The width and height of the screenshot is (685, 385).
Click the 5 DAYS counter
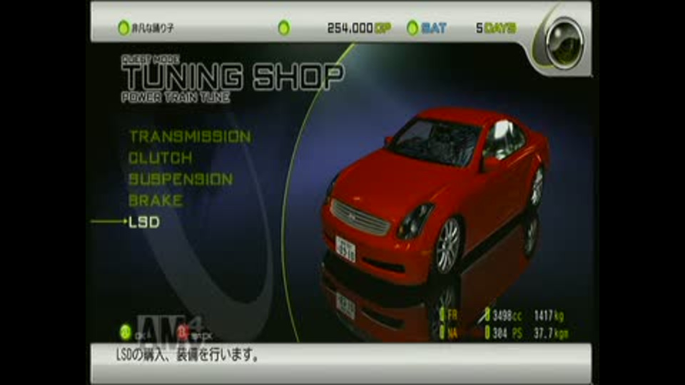click(496, 28)
